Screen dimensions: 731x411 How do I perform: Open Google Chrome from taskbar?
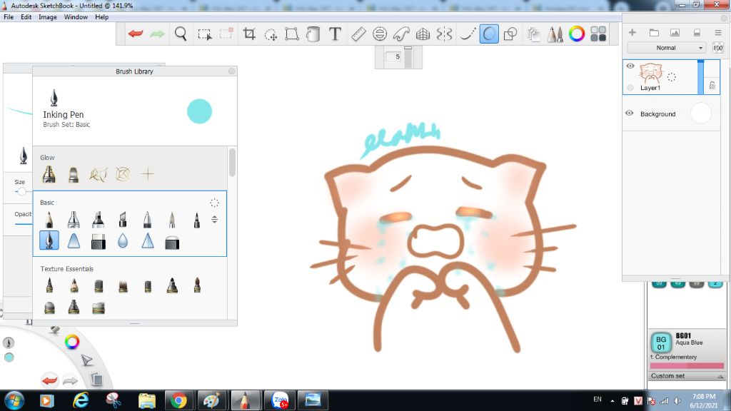click(x=178, y=400)
